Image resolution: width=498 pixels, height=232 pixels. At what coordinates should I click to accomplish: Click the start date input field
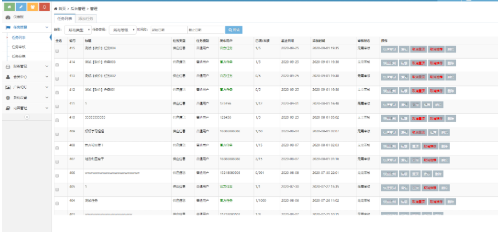tap(169, 30)
